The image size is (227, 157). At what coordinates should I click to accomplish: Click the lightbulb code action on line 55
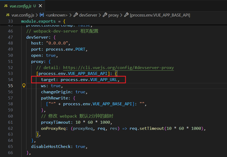[24, 86]
